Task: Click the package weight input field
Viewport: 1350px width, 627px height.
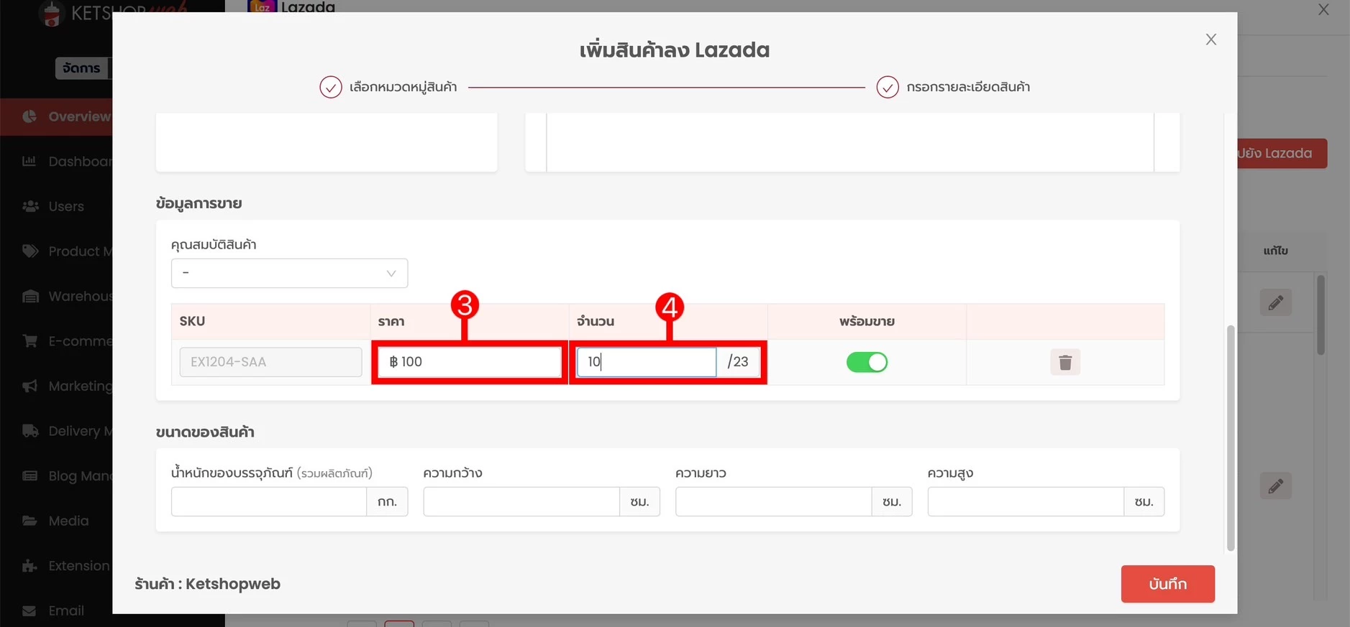Action: (x=269, y=501)
